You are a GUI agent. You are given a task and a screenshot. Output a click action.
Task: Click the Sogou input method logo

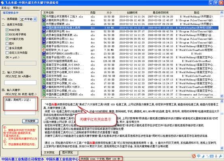(x=194, y=156)
